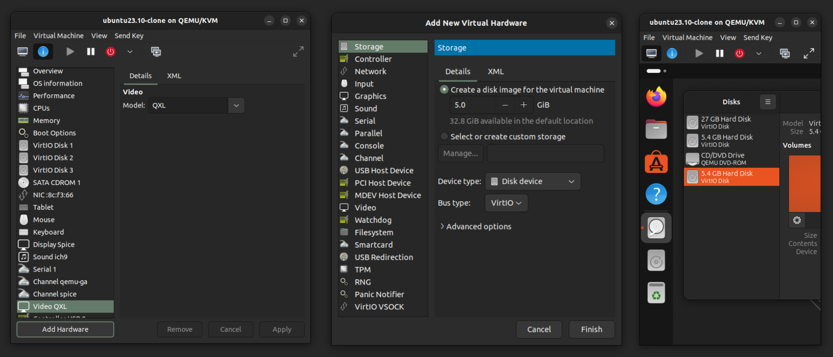Click Add Hardware button

(x=65, y=329)
